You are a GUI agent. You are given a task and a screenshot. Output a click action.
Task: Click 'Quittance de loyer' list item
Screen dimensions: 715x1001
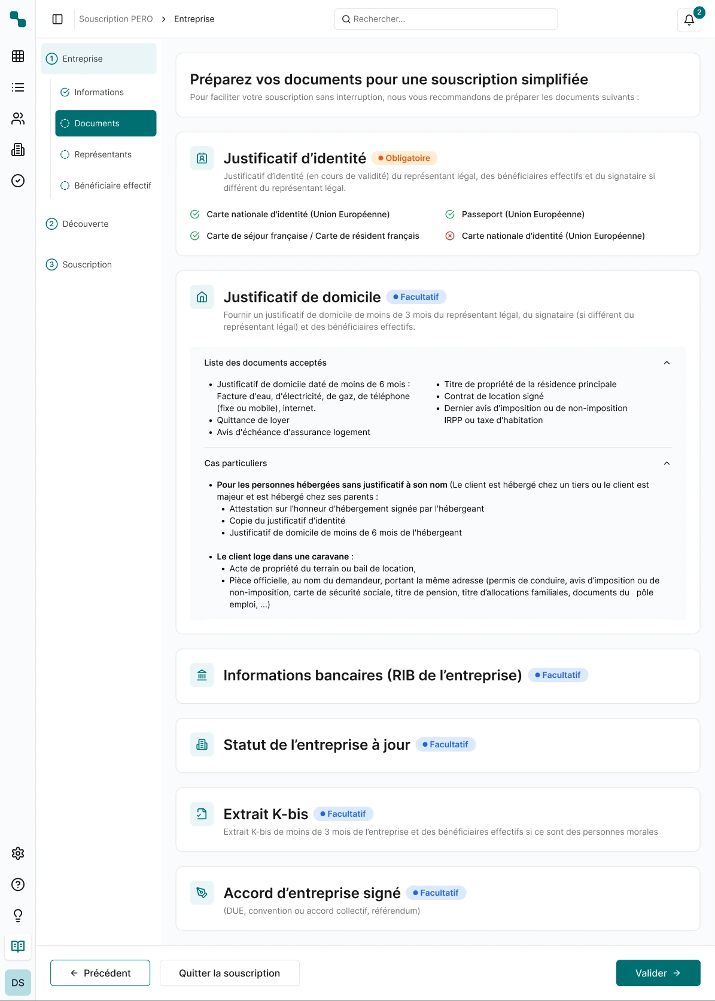[x=253, y=420]
